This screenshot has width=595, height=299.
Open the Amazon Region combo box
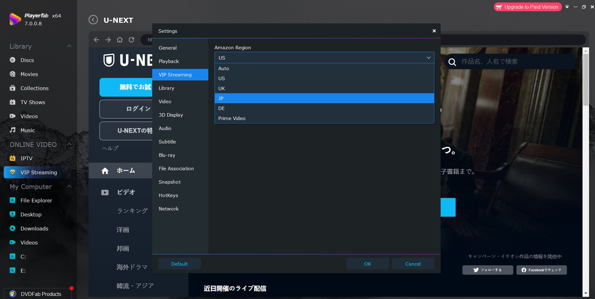coord(324,58)
